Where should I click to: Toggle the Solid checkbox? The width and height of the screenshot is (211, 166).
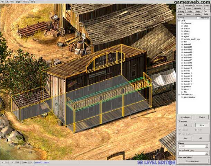[x=196, y=130]
